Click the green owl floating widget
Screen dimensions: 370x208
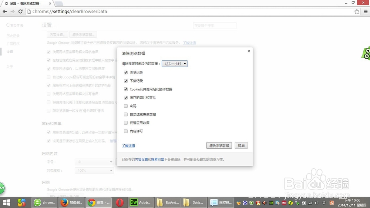366,53
